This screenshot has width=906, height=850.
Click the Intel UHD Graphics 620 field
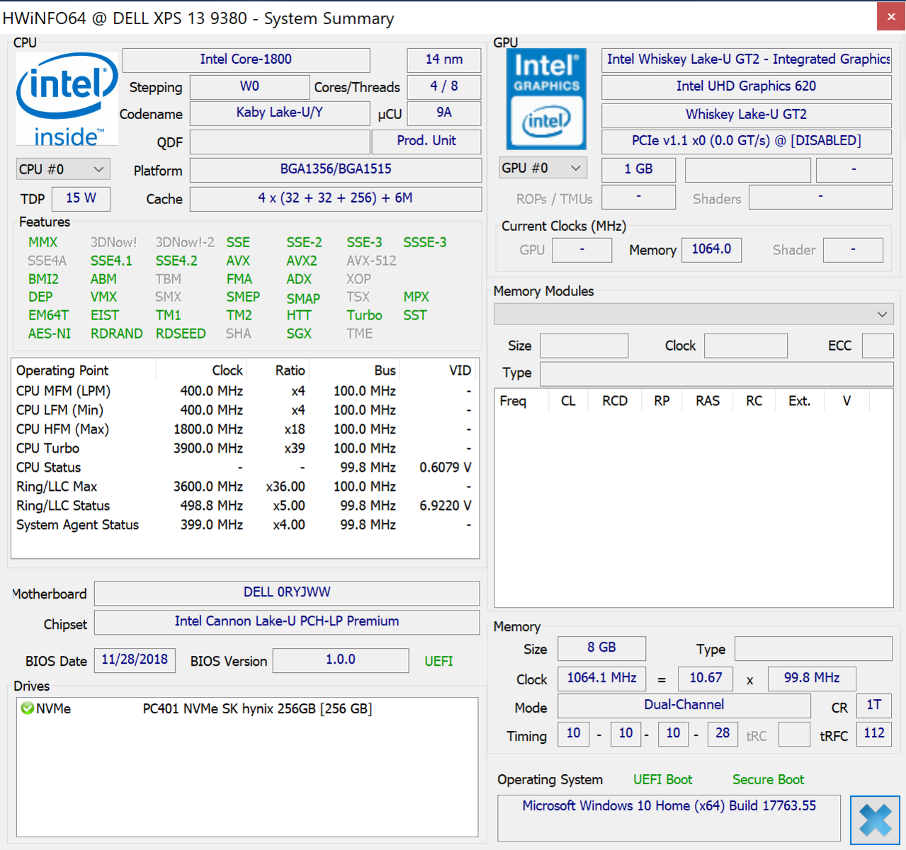click(x=747, y=86)
